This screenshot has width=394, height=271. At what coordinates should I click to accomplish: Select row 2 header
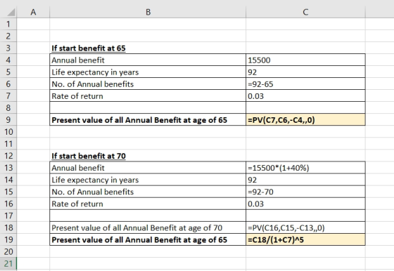8,36
